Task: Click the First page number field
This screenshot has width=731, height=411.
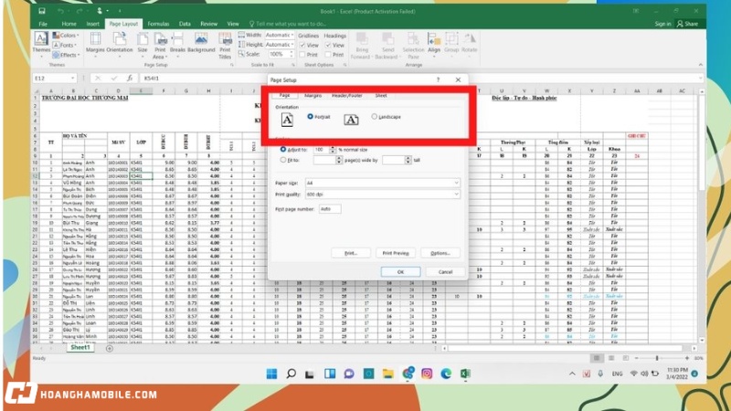Action: coord(330,209)
